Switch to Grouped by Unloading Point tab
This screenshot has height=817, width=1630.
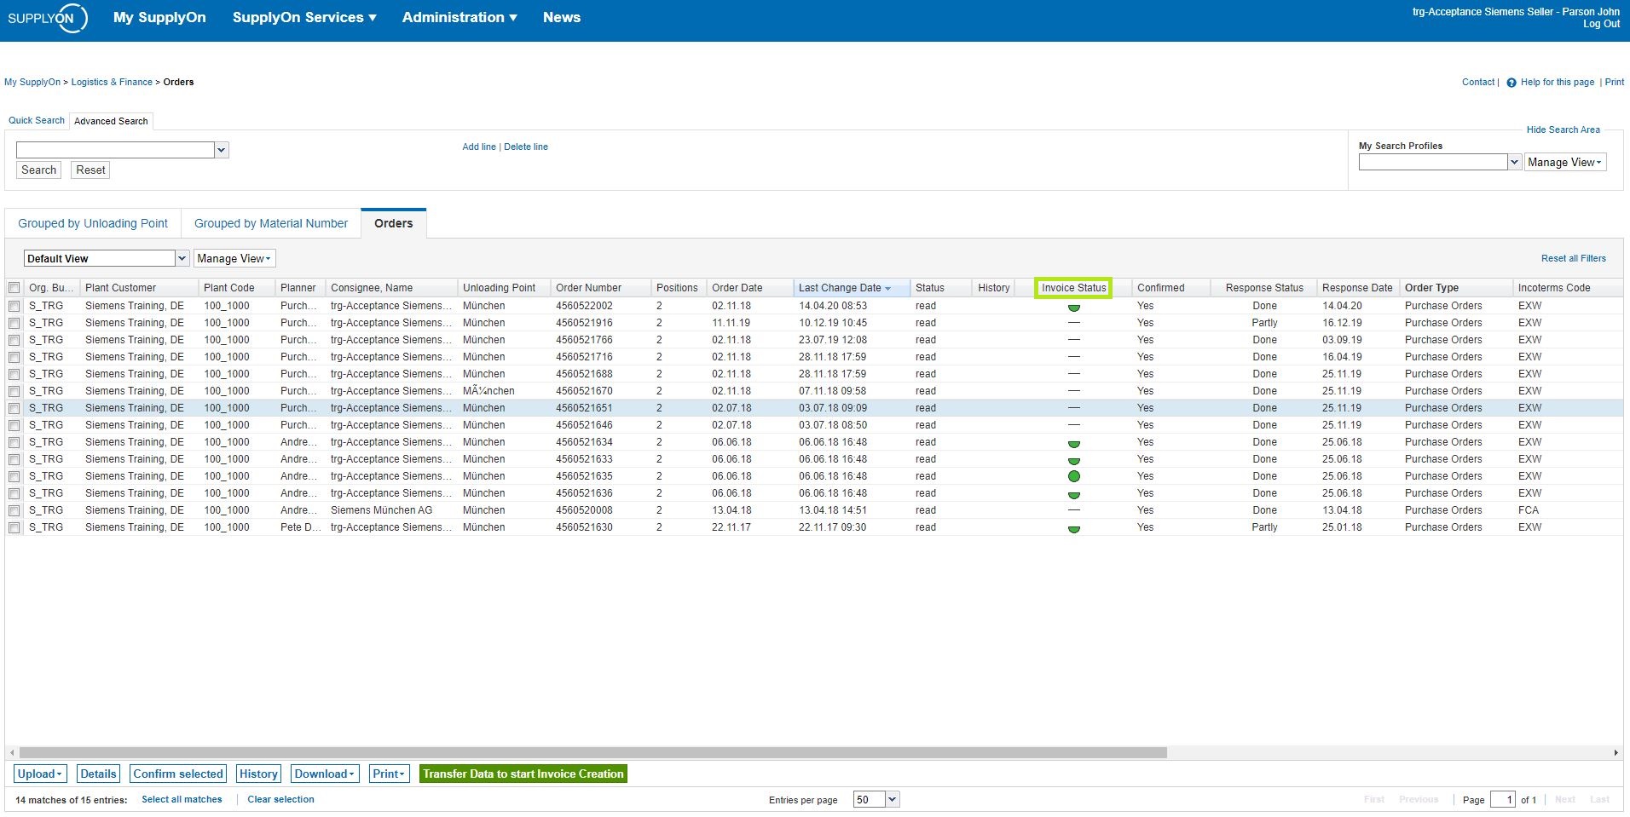(x=93, y=223)
